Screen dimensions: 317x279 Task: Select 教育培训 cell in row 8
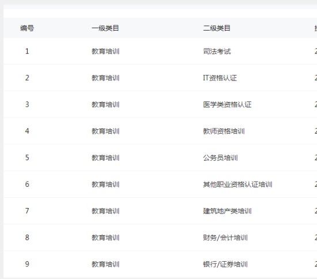105,237
